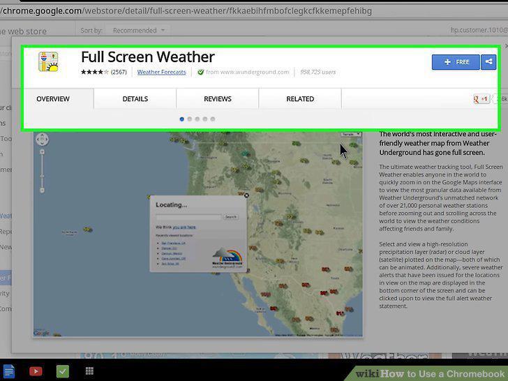
Task: Switch to the OVERVIEW tab
Action: pos(53,99)
